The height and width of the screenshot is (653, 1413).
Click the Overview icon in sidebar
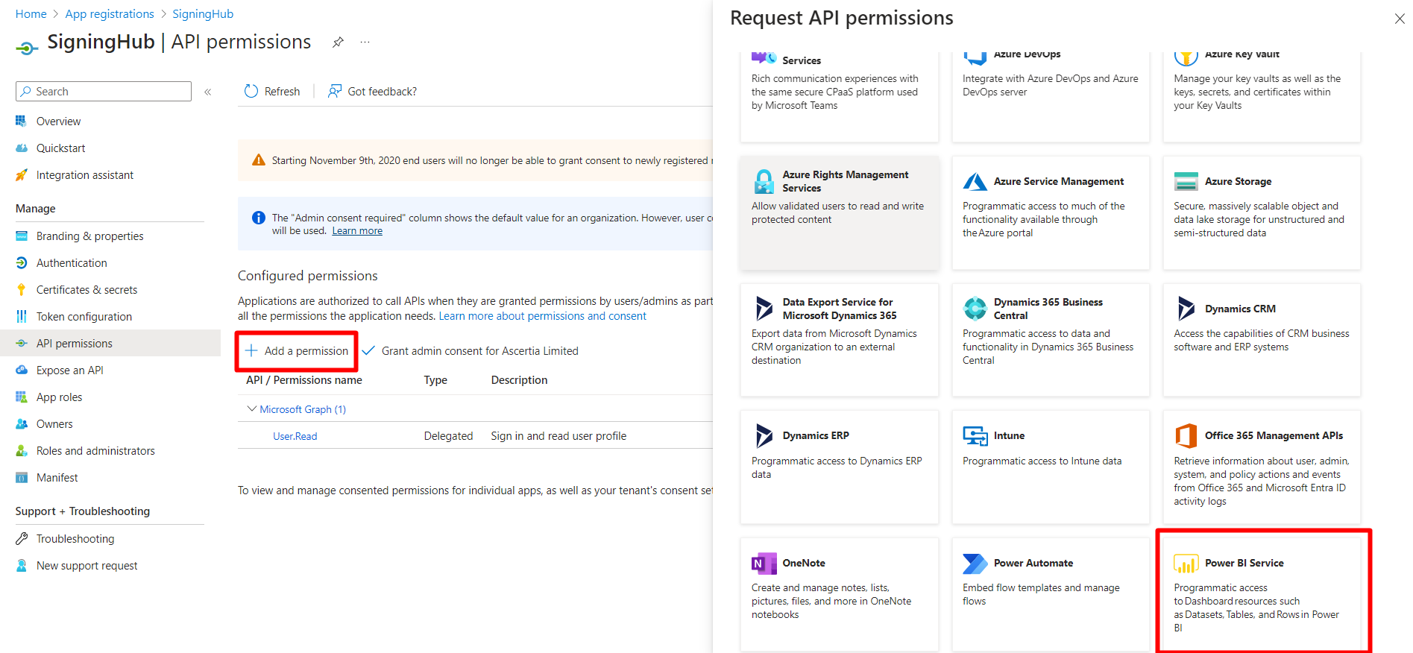tap(22, 121)
